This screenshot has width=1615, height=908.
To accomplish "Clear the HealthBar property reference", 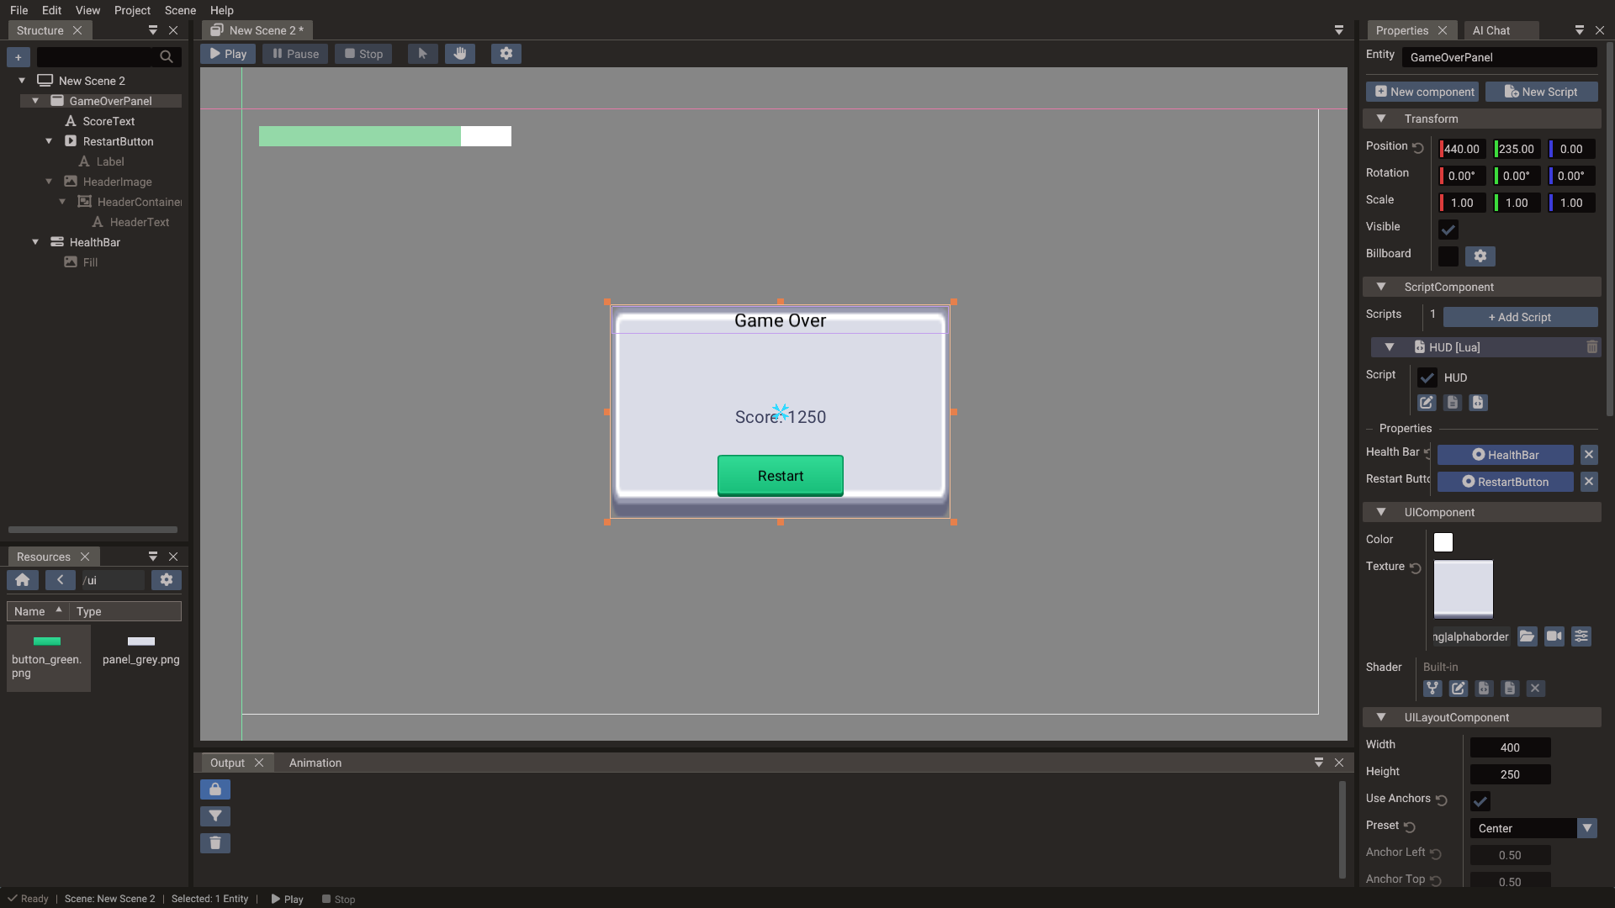I will (1589, 455).
